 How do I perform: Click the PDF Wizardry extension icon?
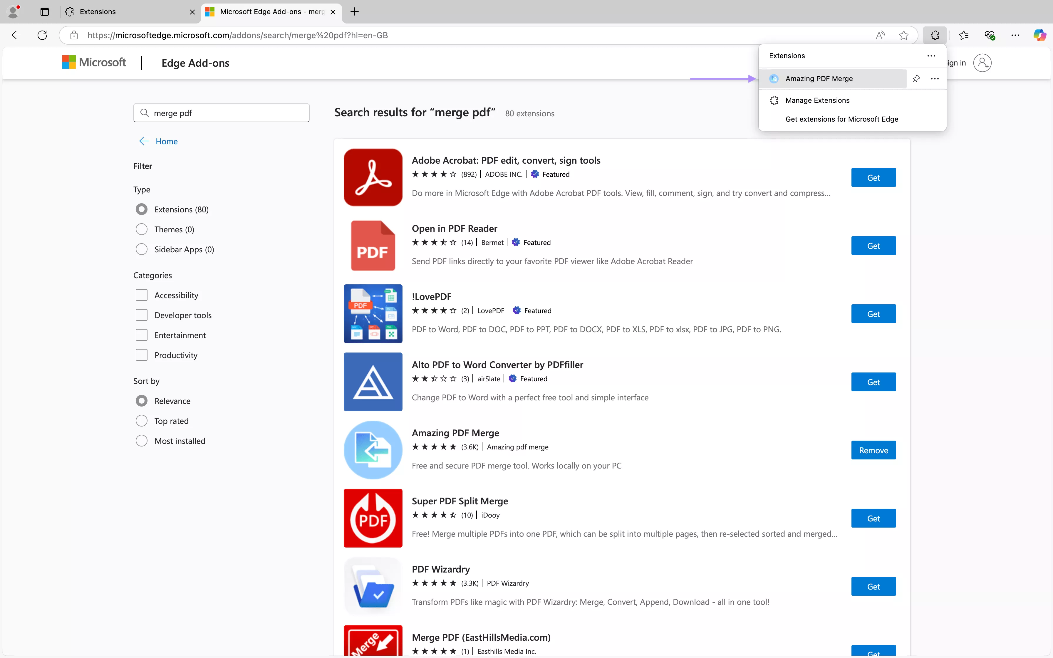coord(373,586)
